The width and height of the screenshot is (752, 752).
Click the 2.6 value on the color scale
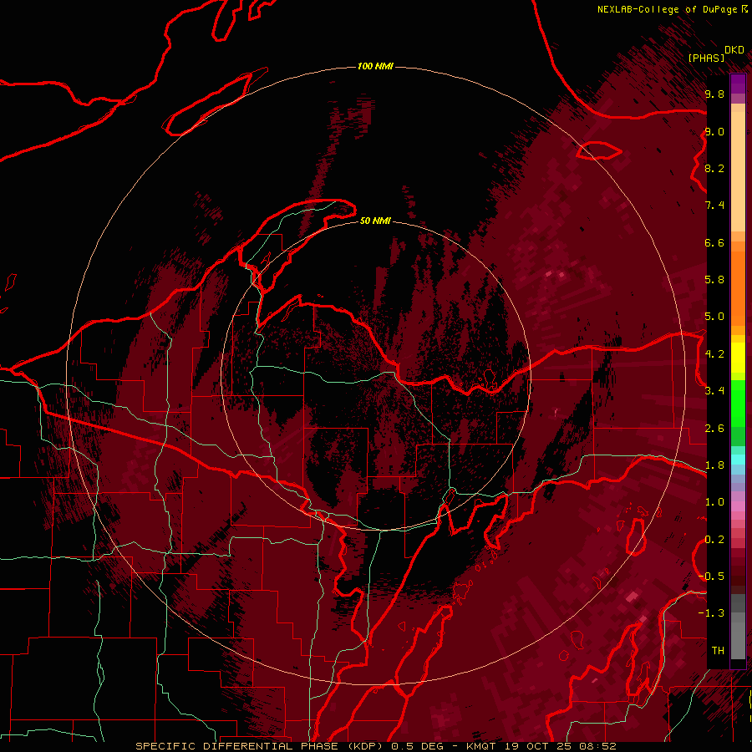click(x=714, y=429)
